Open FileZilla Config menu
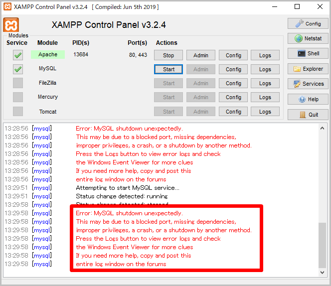331x286 pixels. 233,83
